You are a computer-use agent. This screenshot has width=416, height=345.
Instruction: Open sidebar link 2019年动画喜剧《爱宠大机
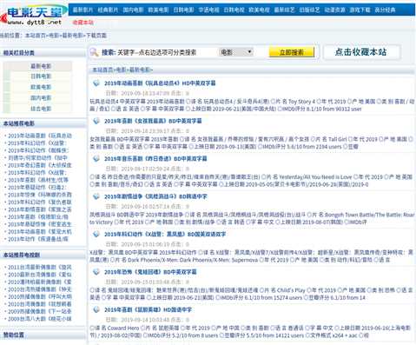coord(39,231)
